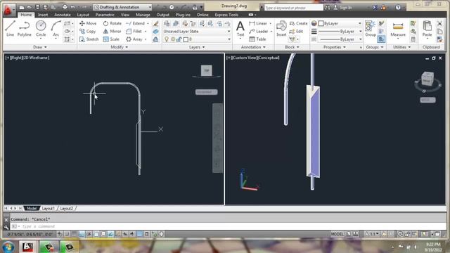Toggle Ortho Mode in status bar
Screen dimensions: 450x253
pyautogui.click(x=82, y=234)
